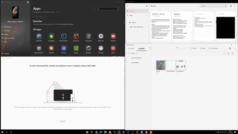The width and height of the screenshot is (238, 134).
Task: Open the Authy app icon
Action: 113,48
